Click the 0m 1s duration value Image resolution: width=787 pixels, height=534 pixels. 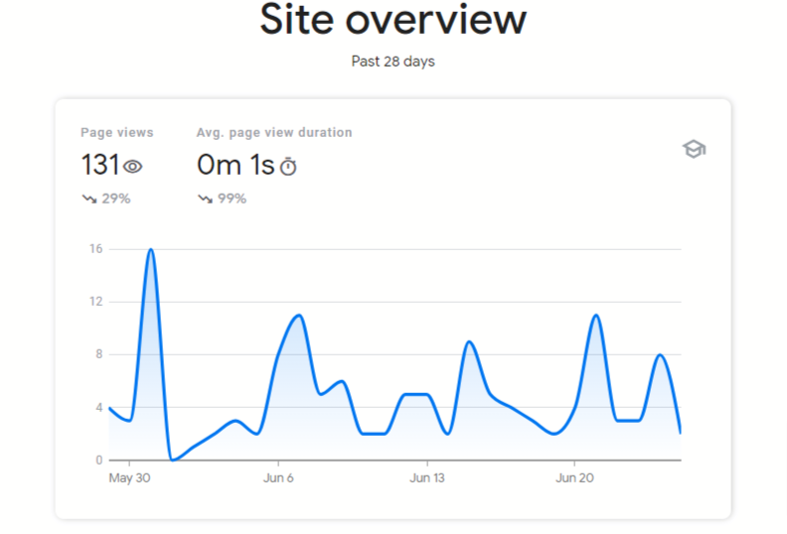click(235, 165)
